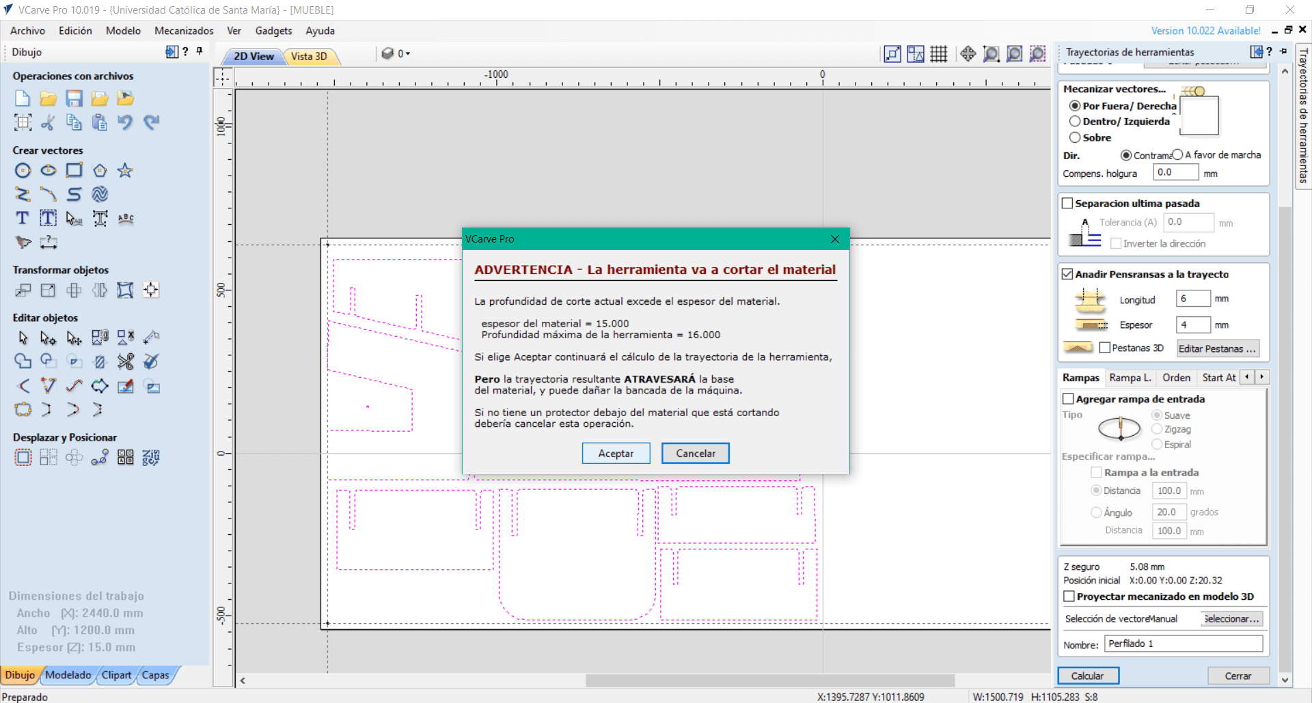This screenshot has height=703, width=1312.
Task: Enable Separacion ultima pasada checkbox
Action: coord(1067,204)
